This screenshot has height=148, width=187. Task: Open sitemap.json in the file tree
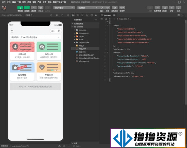point(85,61)
